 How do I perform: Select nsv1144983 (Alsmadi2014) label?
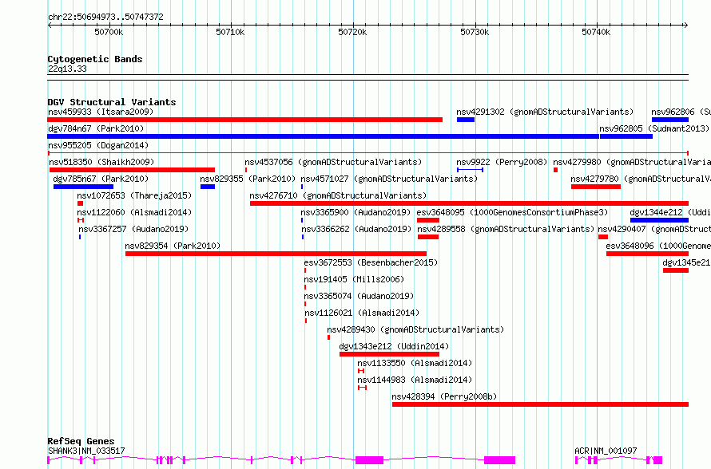coord(415,380)
